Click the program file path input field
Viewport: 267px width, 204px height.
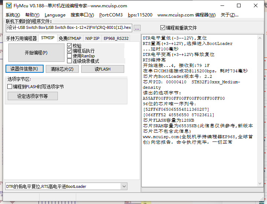(69, 28)
